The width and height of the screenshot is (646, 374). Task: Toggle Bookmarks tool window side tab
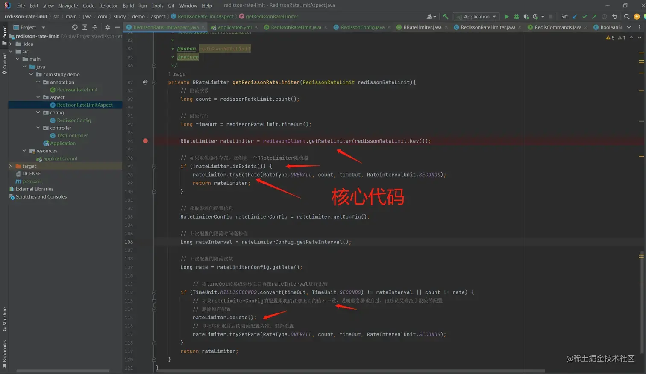coord(4,354)
